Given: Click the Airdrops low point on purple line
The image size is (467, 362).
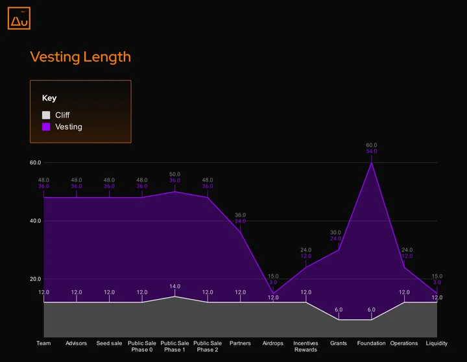Looking at the screenshot, I should [273, 293].
